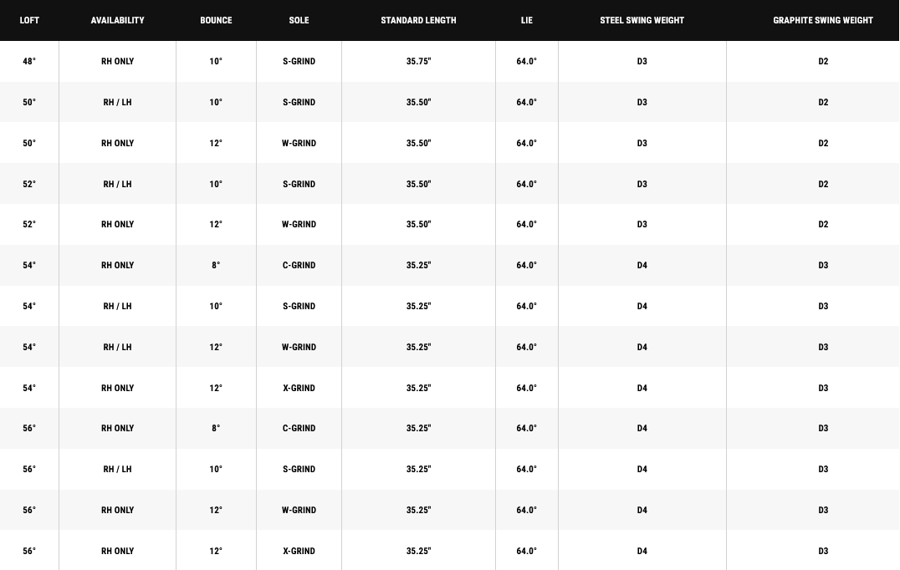
Task: Select X-GRIND in the last row
Action: pos(299,551)
